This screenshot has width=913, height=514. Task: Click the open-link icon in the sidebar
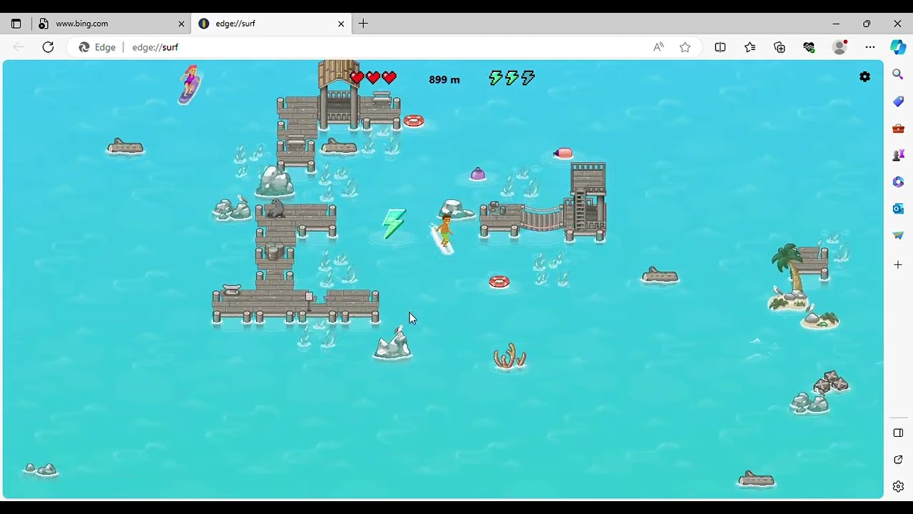point(898,460)
